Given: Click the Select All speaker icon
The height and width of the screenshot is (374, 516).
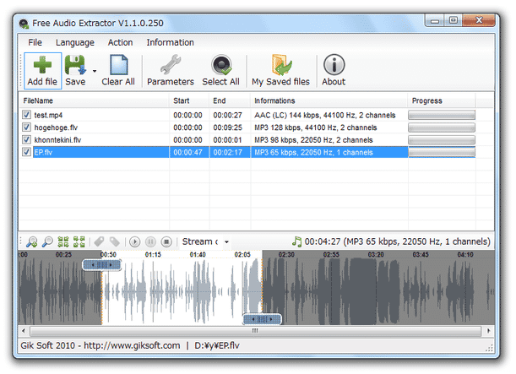Looking at the screenshot, I should coord(221,65).
